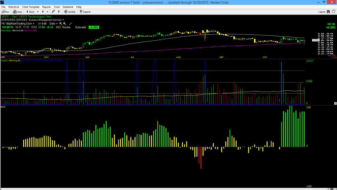Click the Update data button

tap(70, 12)
